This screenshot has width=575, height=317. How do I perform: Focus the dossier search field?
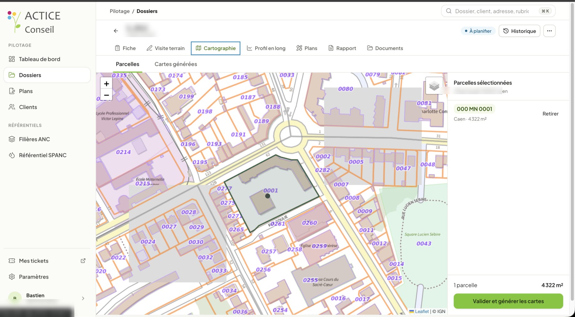[x=498, y=11]
